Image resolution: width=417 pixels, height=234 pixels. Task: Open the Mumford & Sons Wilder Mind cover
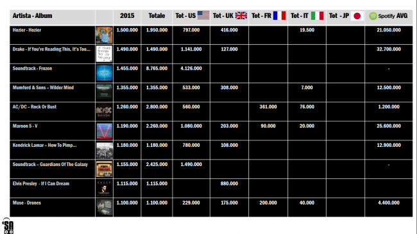pos(104,92)
